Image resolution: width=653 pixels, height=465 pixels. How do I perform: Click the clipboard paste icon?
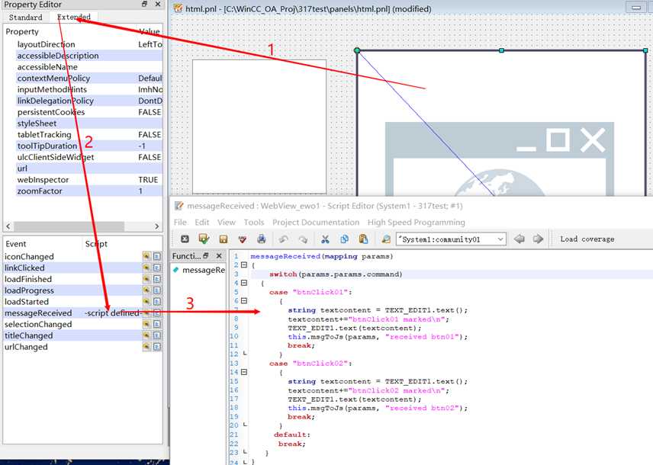364,239
